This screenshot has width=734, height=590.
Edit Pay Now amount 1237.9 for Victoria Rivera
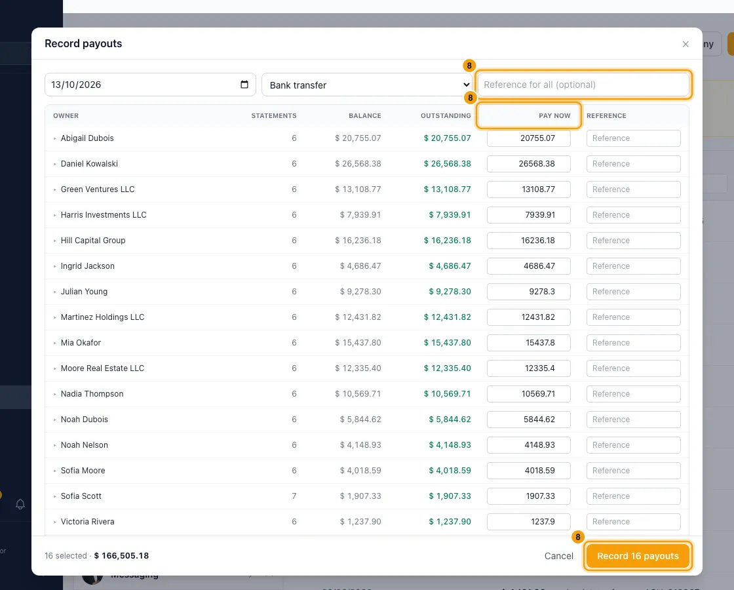[528, 522]
